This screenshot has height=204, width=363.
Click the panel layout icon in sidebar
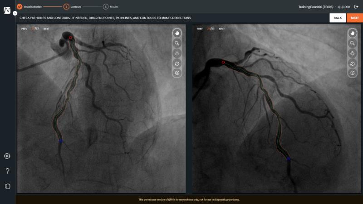pyautogui.click(x=7, y=186)
